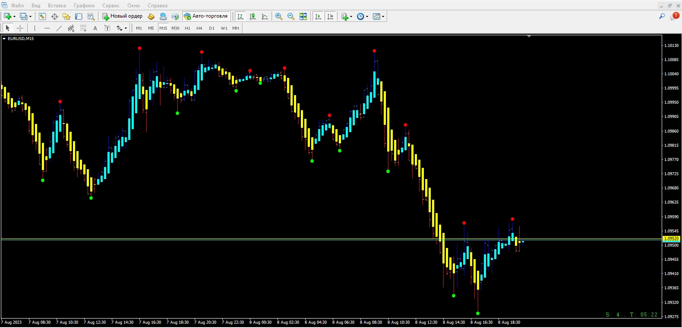Select the text label T tool
Image resolution: width=682 pixels, height=328 pixels.
107,28
